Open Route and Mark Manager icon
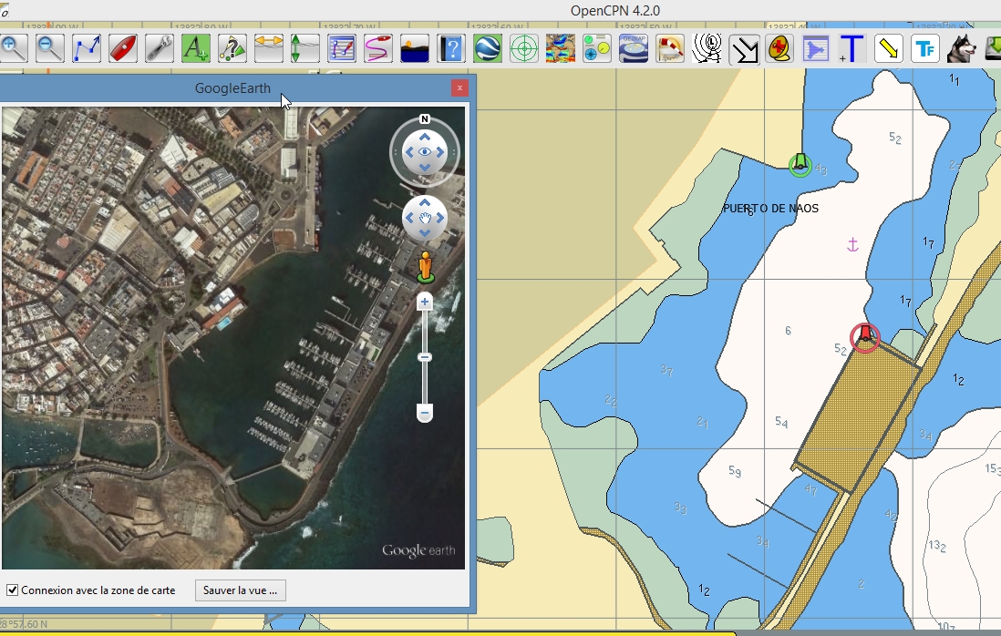 point(342,48)
